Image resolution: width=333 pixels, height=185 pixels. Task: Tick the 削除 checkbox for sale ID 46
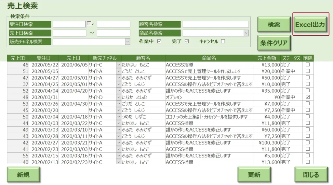pyautogui.click(x=307, y=65)
